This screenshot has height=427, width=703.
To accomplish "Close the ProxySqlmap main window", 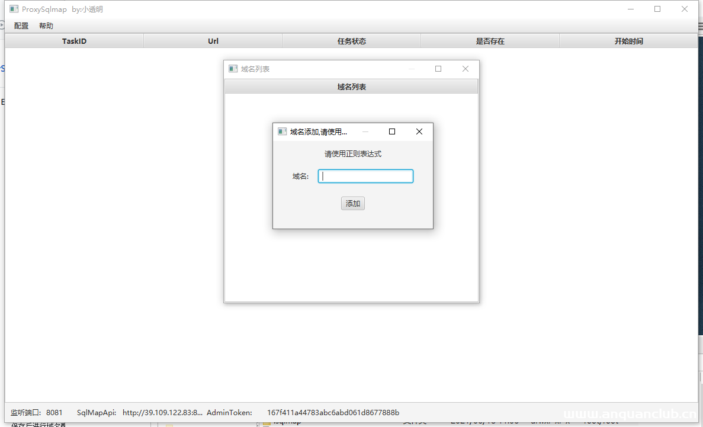I will tap(685, 9).
